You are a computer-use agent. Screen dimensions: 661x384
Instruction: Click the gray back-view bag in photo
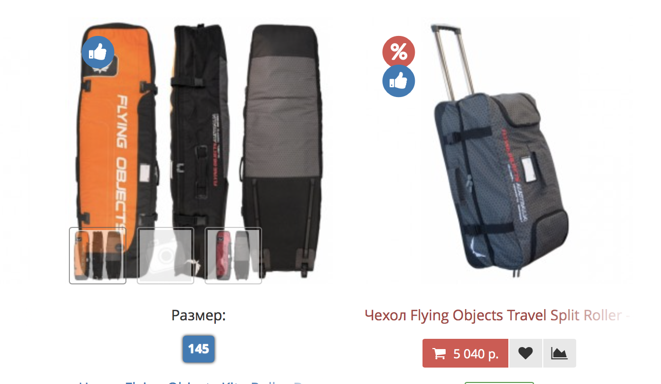[284, 144]
